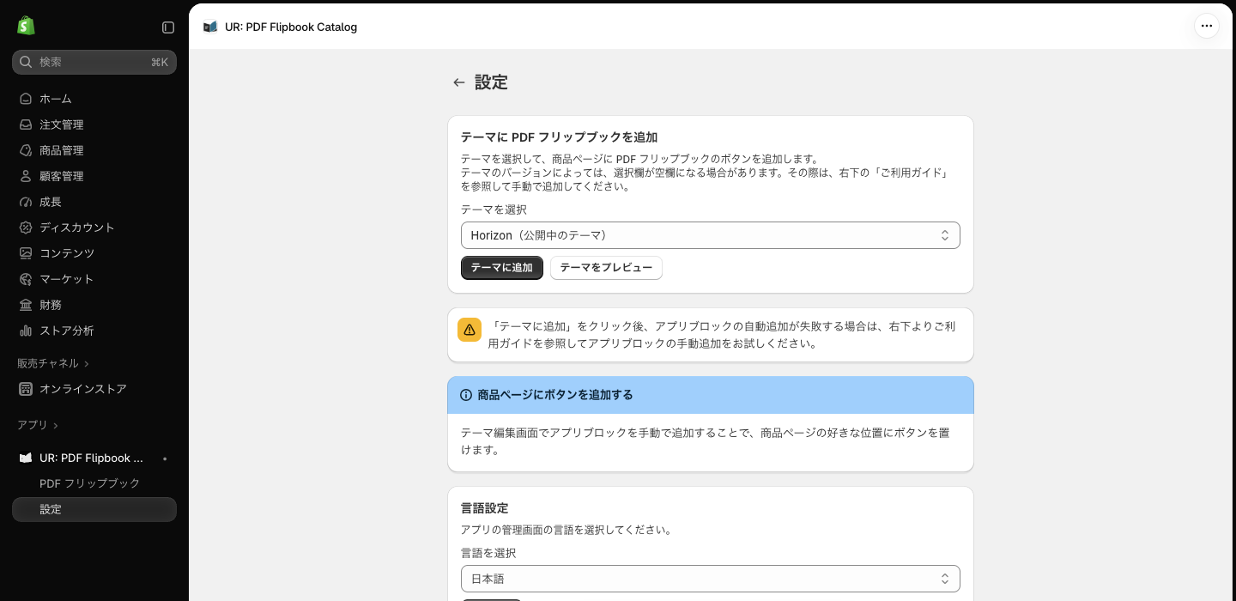Open 財務 from the sidebar
This screenshot has width=1236, height=601.
[x=94, y=305]
